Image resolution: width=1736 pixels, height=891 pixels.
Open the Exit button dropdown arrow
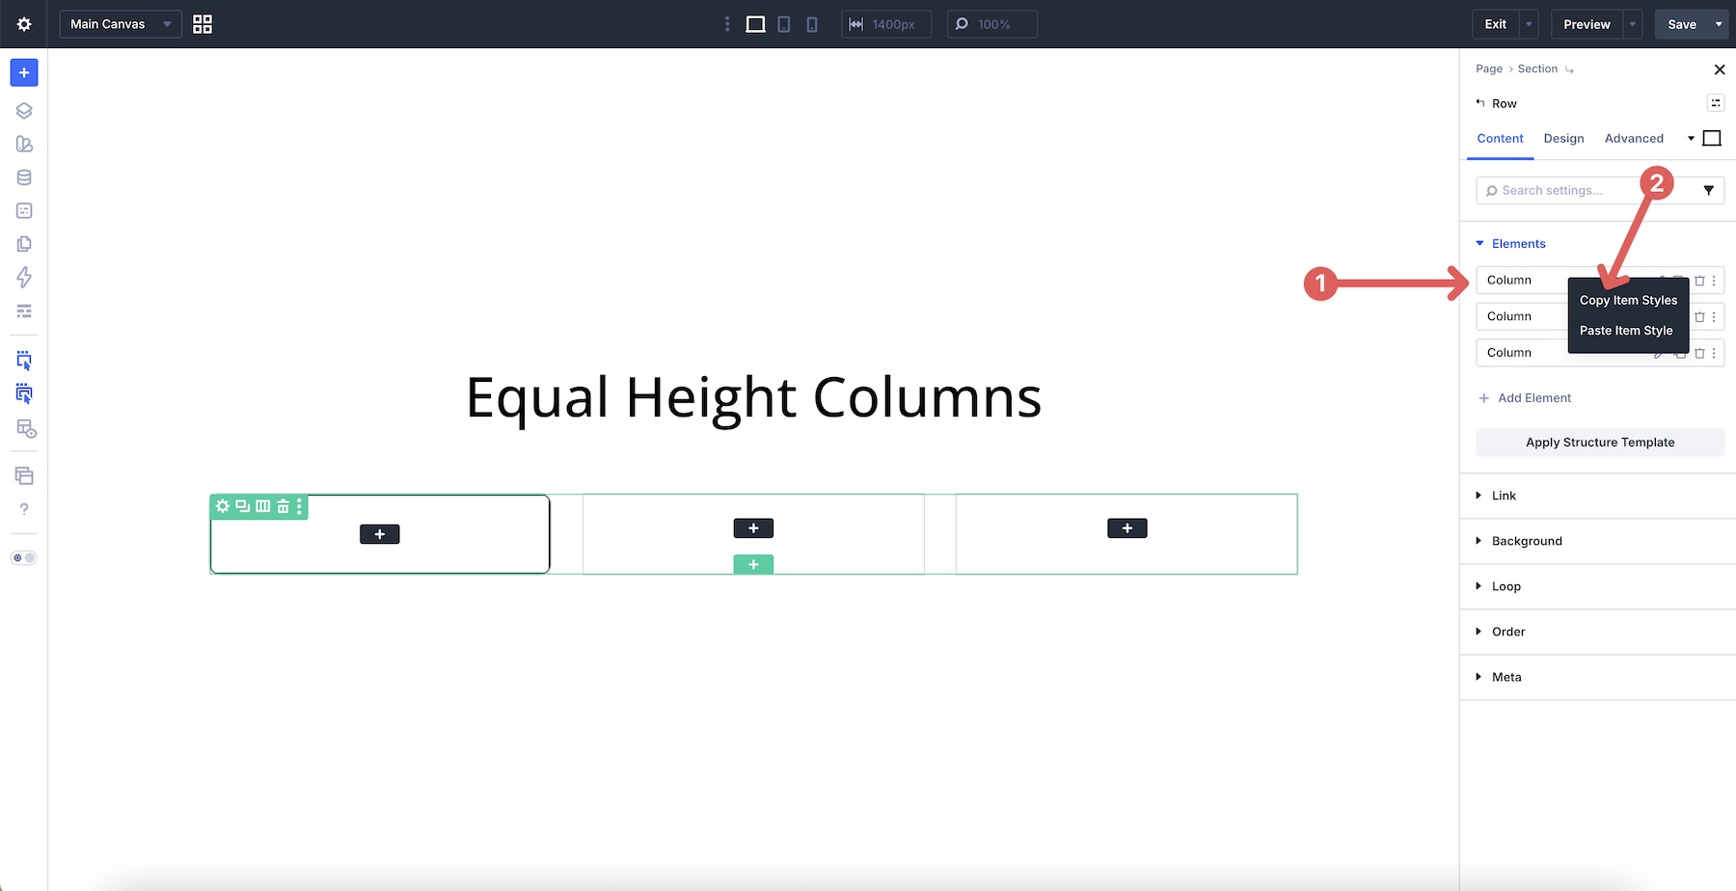tap(1529, 24)
